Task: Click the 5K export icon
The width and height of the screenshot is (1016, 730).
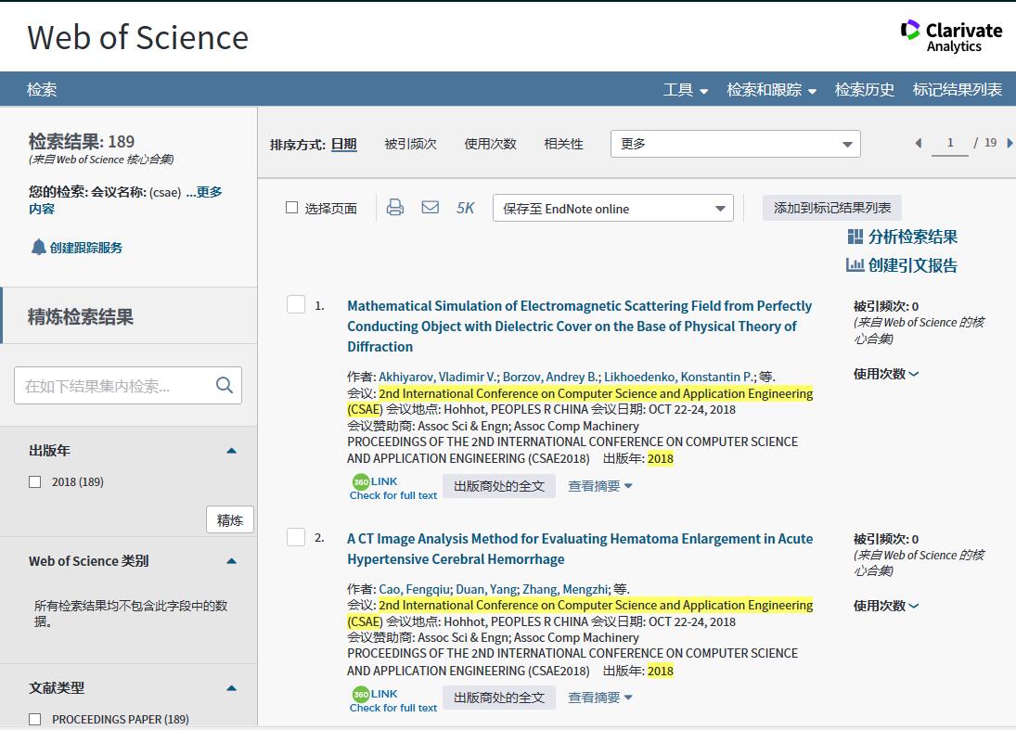Action: pos(465,208)
